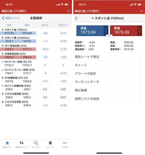This screenshot has width=145, height=155.
Task: Select the スポット銀 (5,000toz) row
Action: 36,40
